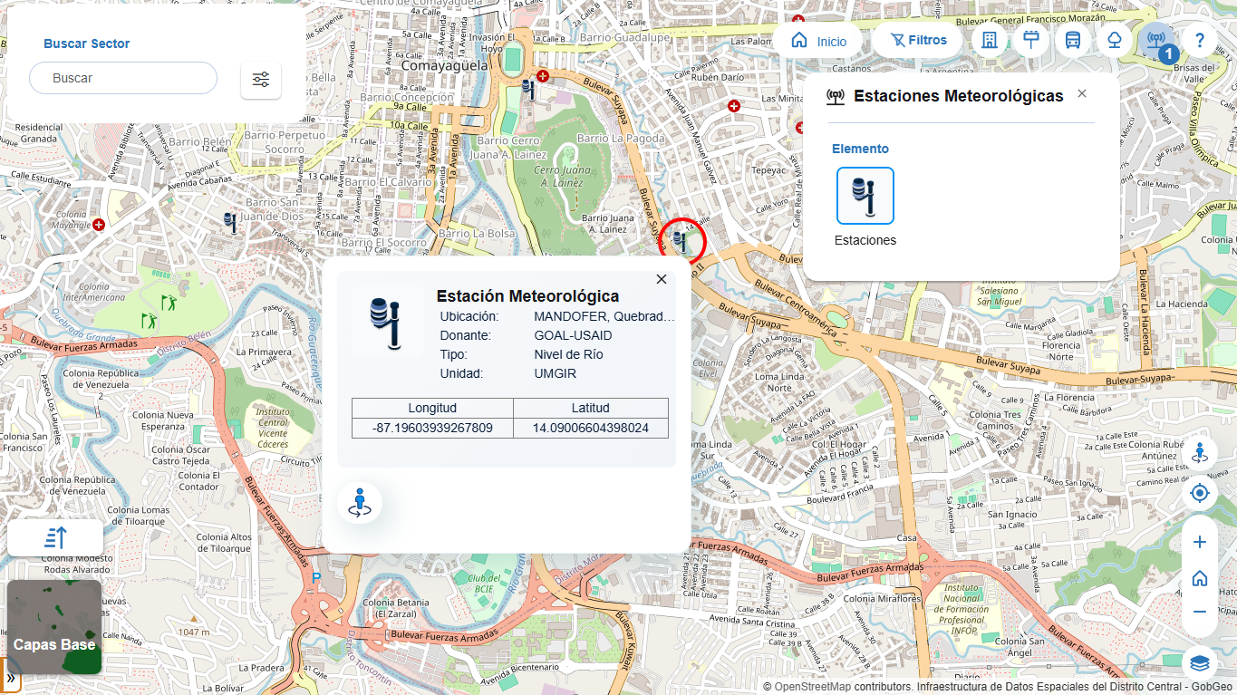Open the Filtros filter button
1237x695 pixels.
coord(918,40)
